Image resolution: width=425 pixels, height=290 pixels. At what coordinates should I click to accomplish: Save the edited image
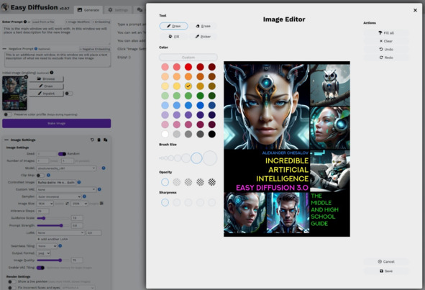(386, 271)
